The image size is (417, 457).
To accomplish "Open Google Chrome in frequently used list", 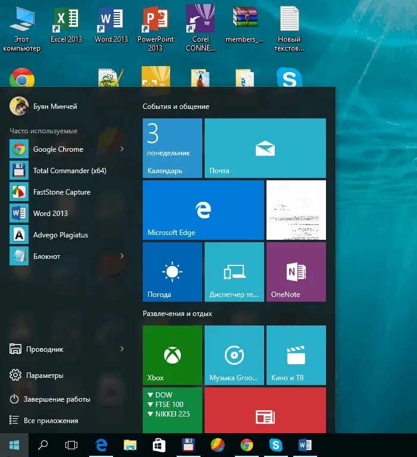I will 67,149.
